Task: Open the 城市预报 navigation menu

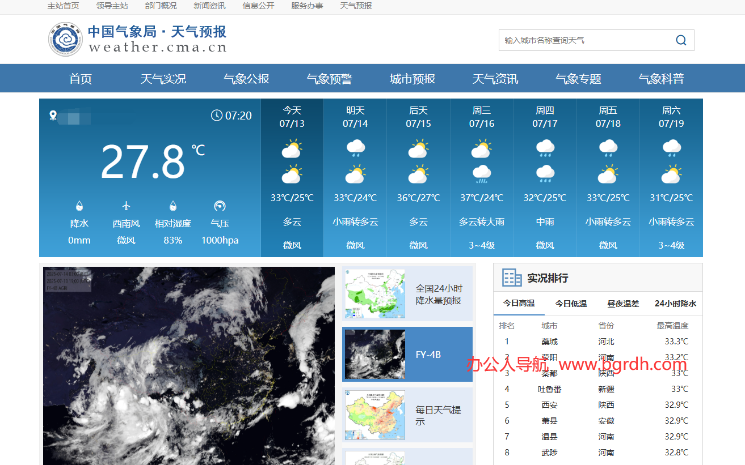Action: 412,79
